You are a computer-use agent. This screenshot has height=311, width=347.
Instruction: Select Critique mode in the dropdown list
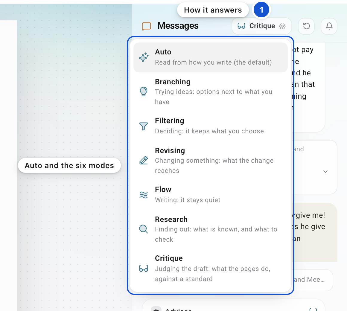tap(211, 268)
